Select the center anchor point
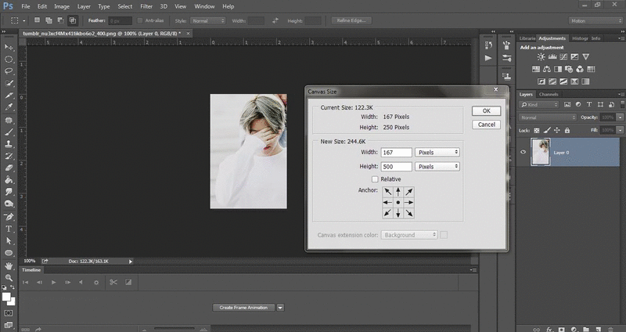The image size is (626, 332). coord(398,202)
